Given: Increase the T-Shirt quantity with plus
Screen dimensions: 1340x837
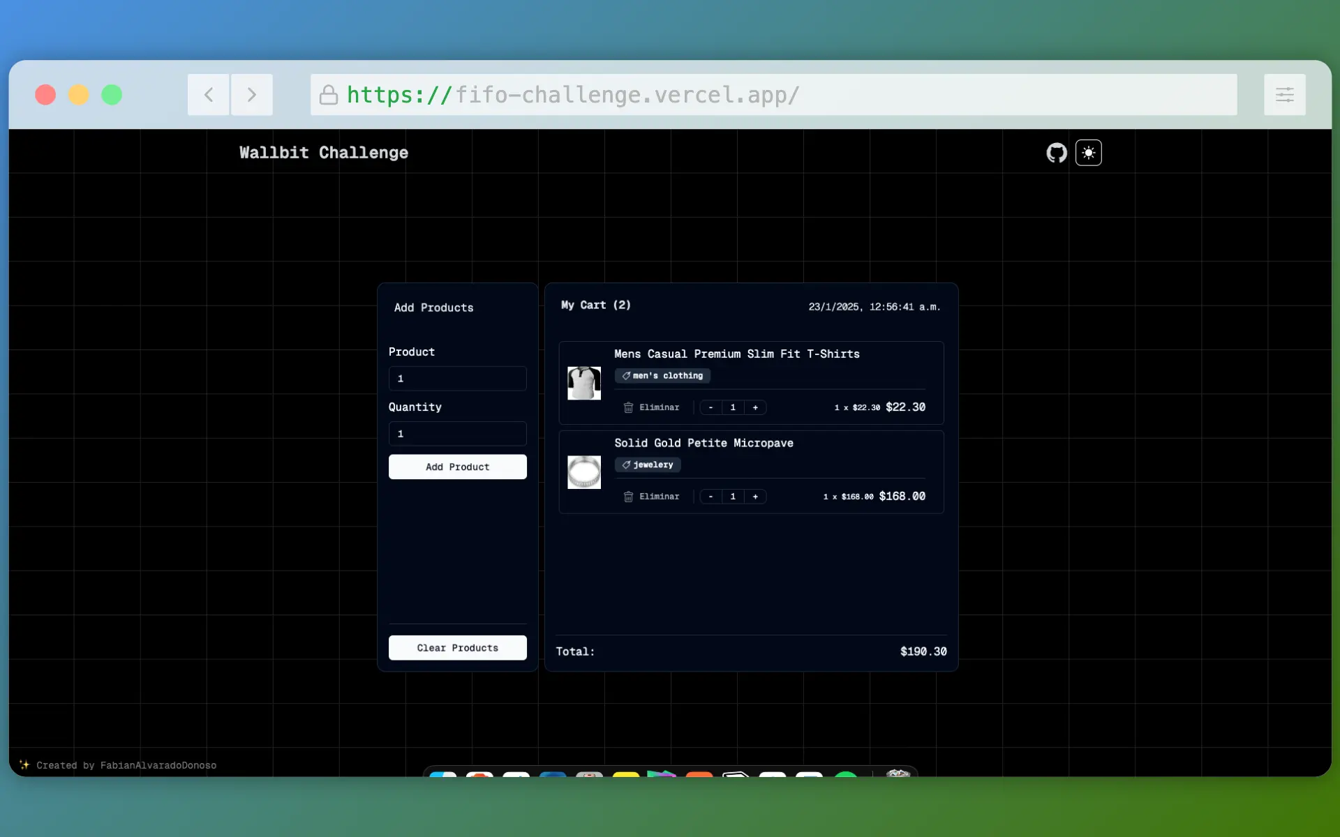Looking at the screenshot, I should click(x=757, y=407).
